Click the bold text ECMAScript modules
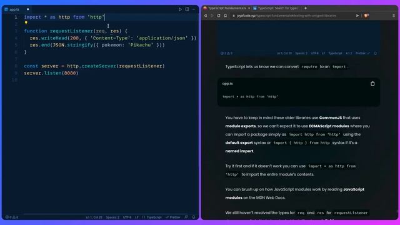 tap(329, 126)
